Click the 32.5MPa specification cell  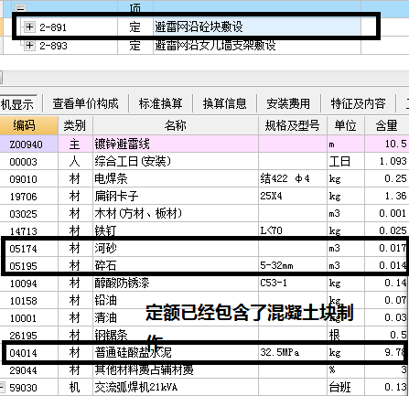pos(293,352)
